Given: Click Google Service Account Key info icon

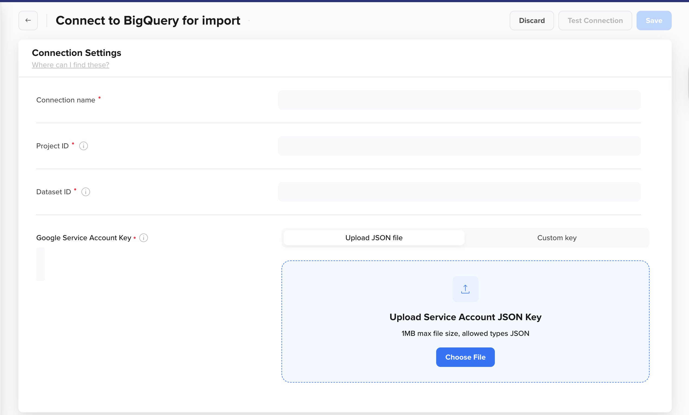Looking at the screenshot, I should [143, 238].
